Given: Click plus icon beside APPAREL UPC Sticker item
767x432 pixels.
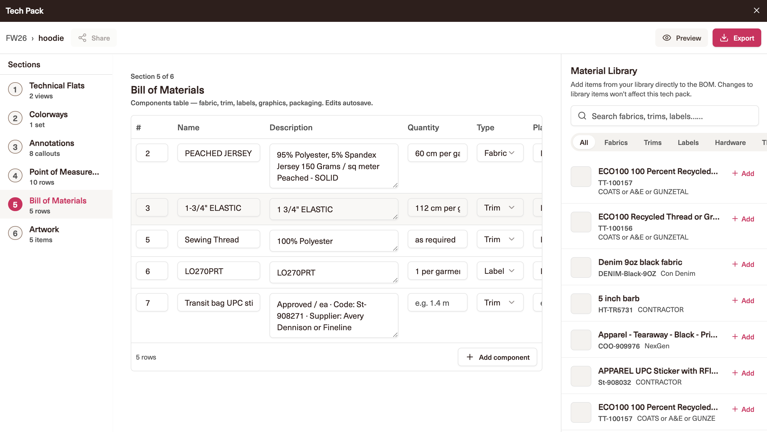Looking at the screenshot, I should click(735, 373).
